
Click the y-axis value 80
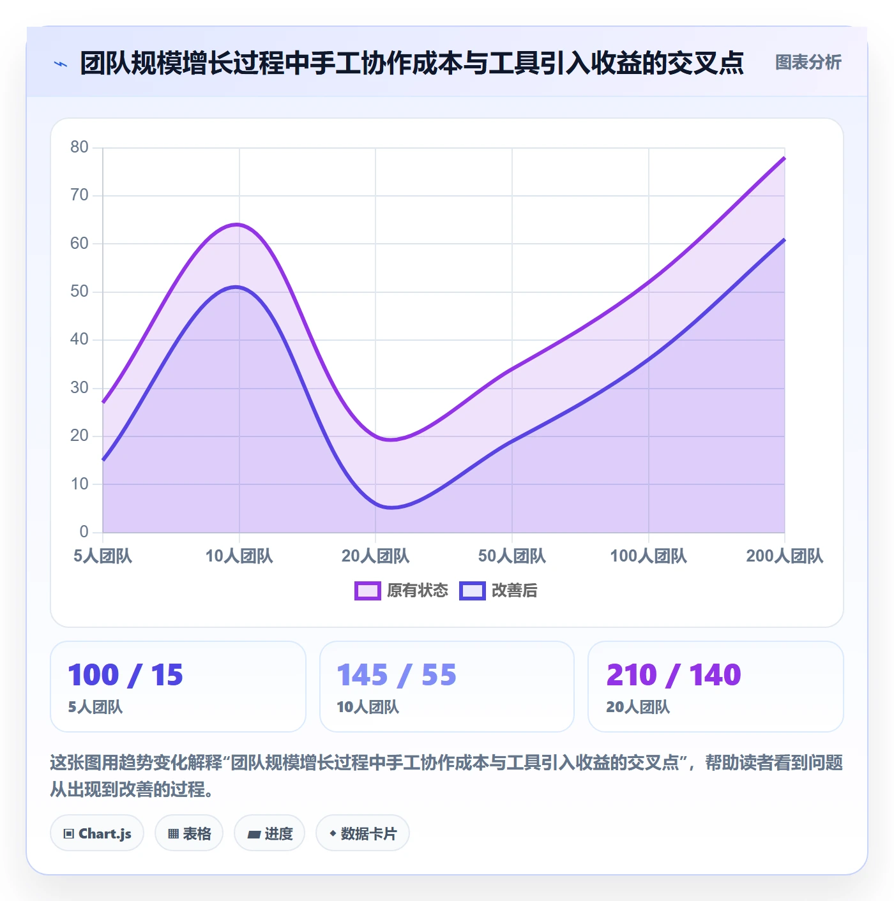point(79,147)
